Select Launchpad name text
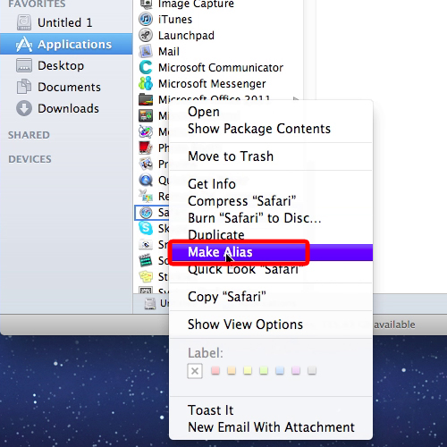The image size is (447, 447). click(x=186, y=36)
